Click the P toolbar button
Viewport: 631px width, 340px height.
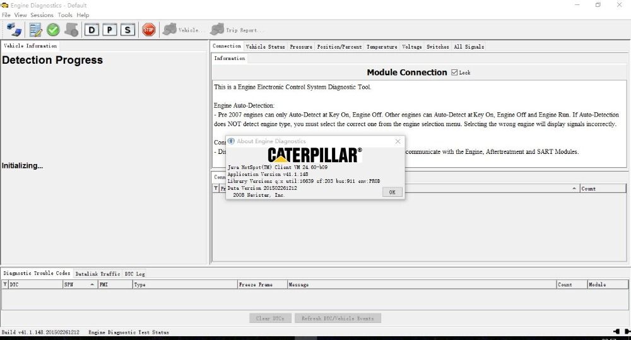pos(109,30)
